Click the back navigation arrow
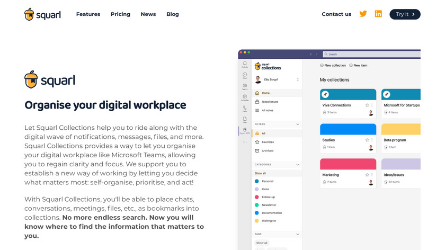This screenshot has height=250, width=445. point(311,54)
